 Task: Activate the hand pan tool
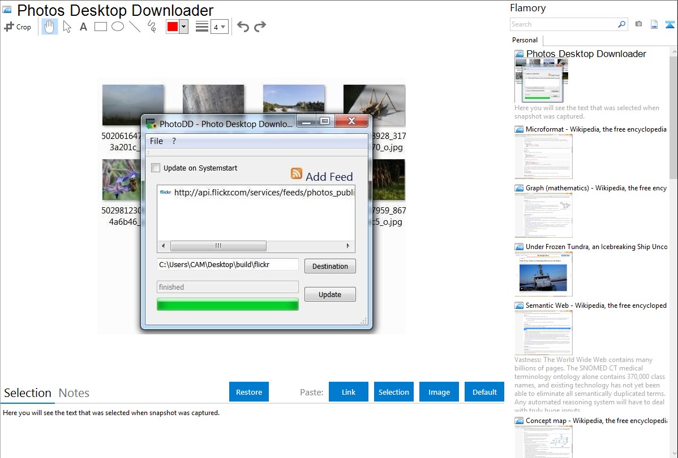coord(50,27)
